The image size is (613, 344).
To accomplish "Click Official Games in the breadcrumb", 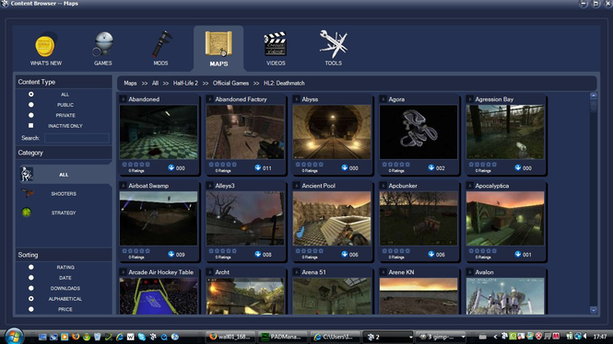I will (x=230, y=83).
